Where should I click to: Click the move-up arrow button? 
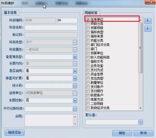(x=148, y=21)
